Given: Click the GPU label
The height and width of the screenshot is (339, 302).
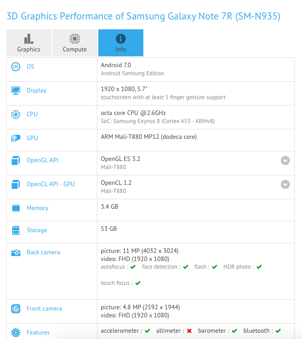Looking at the screenshot, I should pyautogui.click(x=32, y=138).
